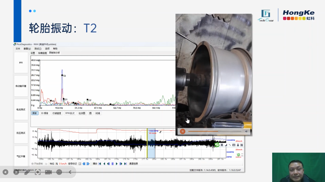Click previous slide arrow in presenter toolbar
This screenshot has height=182, width=325.
[x=5, y=172]
